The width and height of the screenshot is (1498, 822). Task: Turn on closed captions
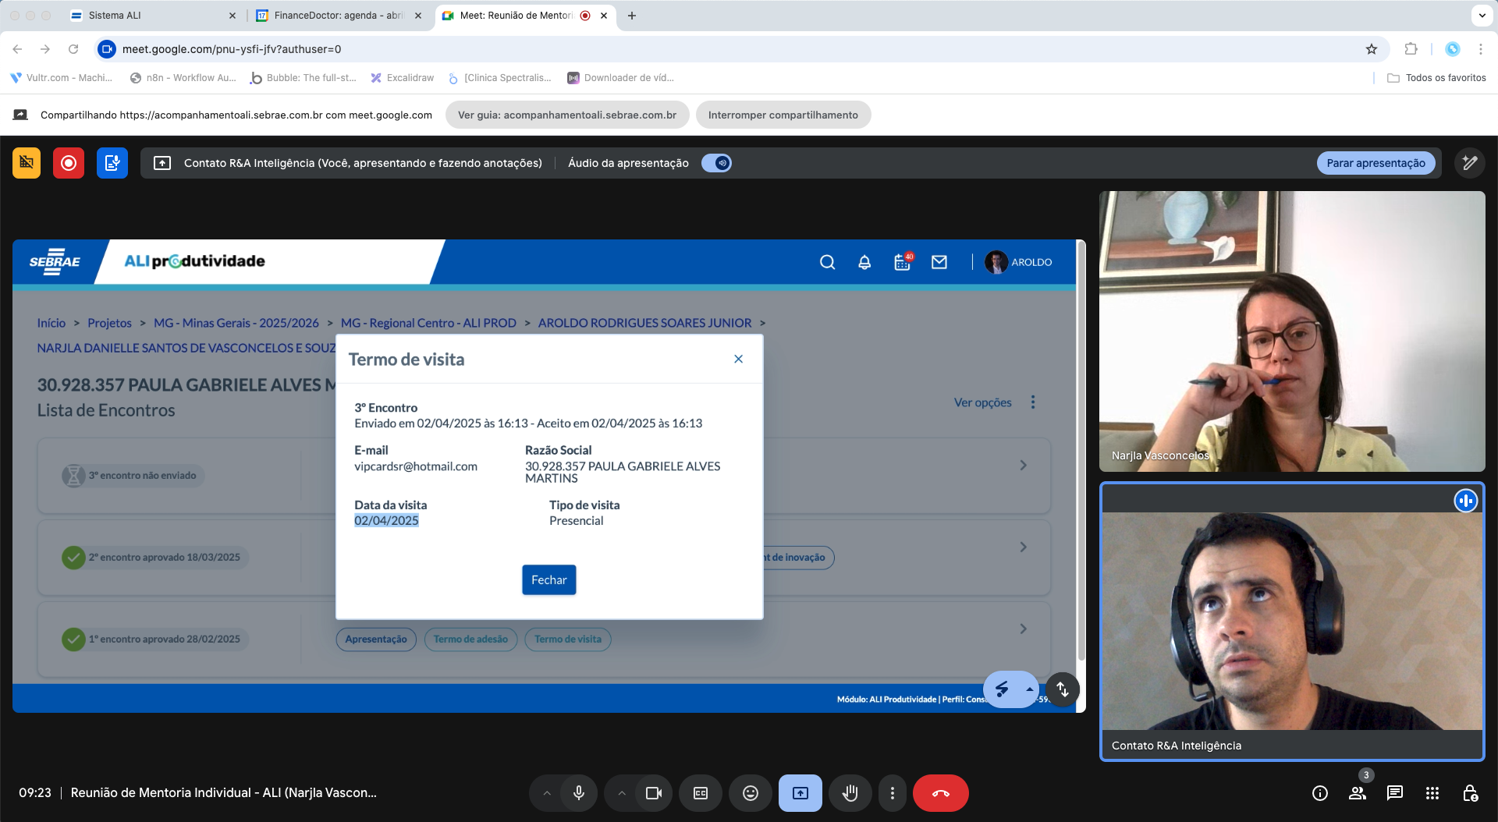coord(701,793)
